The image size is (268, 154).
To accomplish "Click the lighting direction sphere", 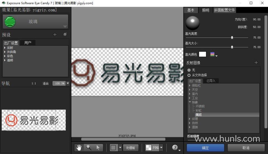I will click(x=193, y=23).
